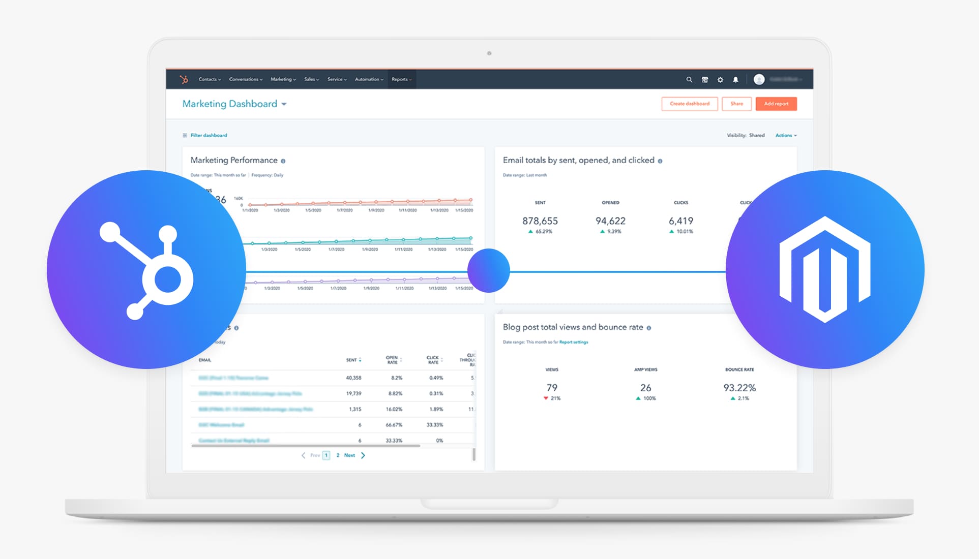Open the marketplace icon in navbar
The image size is (979, 559).
click(x=705, y=80)
